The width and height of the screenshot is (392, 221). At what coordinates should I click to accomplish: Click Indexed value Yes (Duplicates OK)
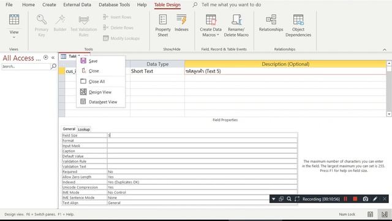[202, 182]
